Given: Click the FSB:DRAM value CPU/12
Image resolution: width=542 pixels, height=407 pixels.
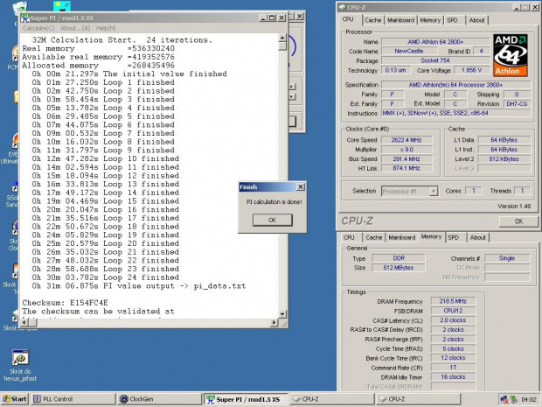Looking at the screenshot, I should (x=453, y=311).
